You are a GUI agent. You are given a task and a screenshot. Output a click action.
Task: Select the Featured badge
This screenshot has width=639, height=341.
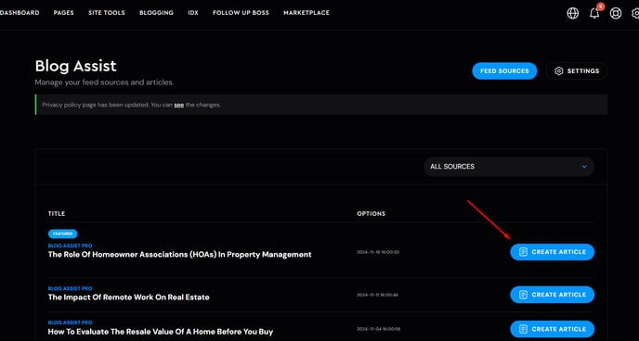pyautogui.click(x=63, y=234)
